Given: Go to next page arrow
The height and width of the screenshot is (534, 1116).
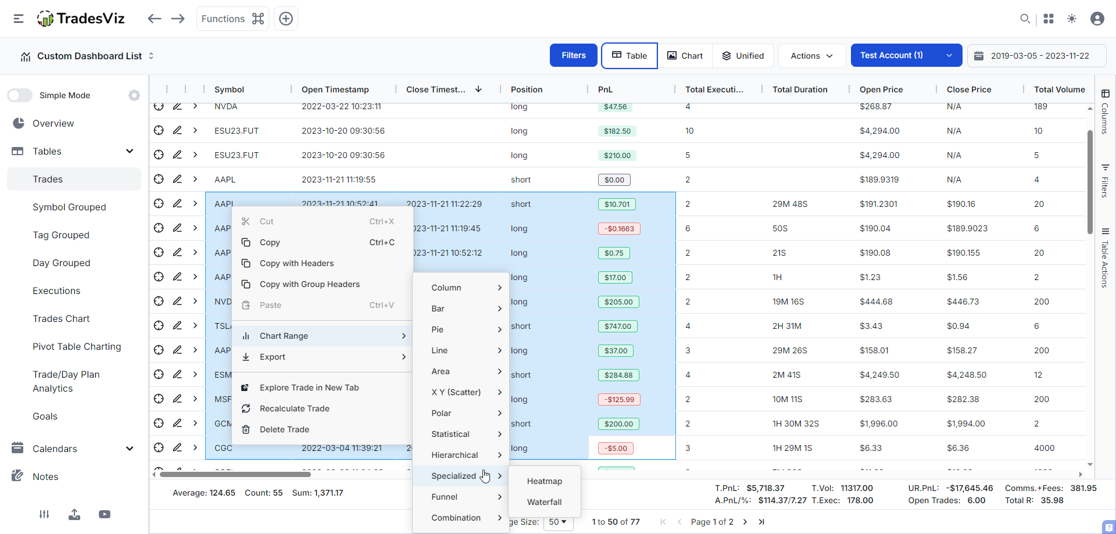Looking at the screenshot, I should (745, 522).
